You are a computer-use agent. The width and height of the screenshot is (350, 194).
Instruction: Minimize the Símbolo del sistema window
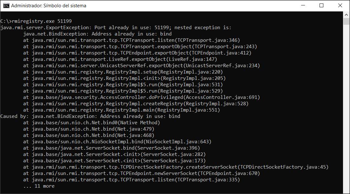coord(303,6)
